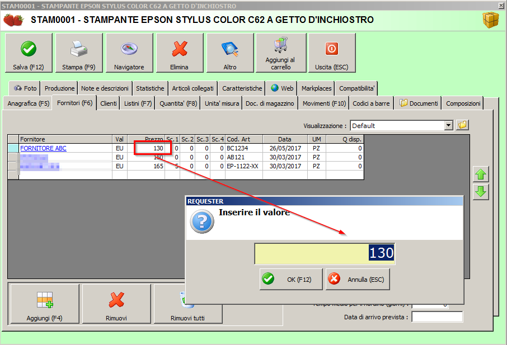This screenshot has height=345, width=507.
Task: Click the 26/05/2017 date cell
Action: coord(285,148)
